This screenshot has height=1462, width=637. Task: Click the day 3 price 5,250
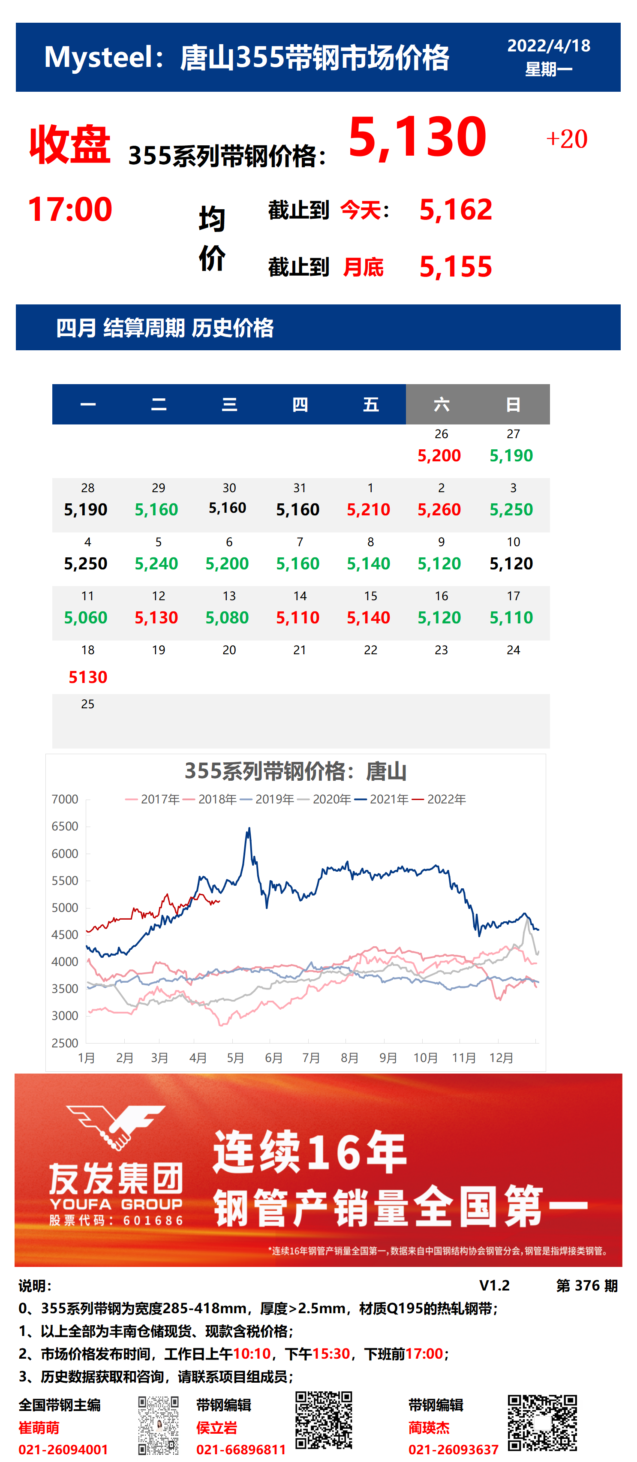pos(511,509)
